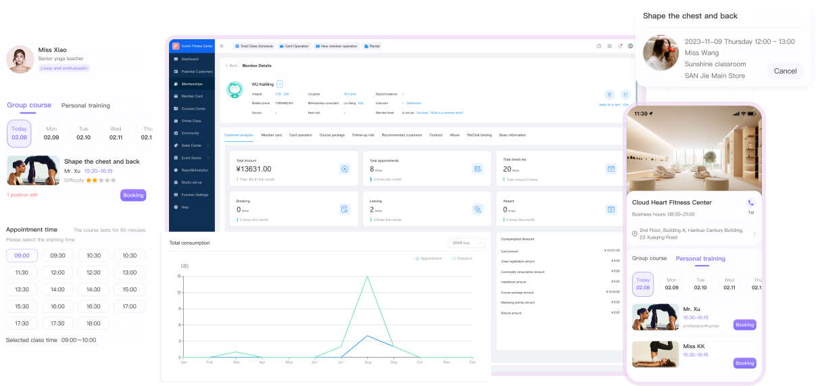Toggle the Check-in series in chart legend
818x386 pixels.
(462, 258)
